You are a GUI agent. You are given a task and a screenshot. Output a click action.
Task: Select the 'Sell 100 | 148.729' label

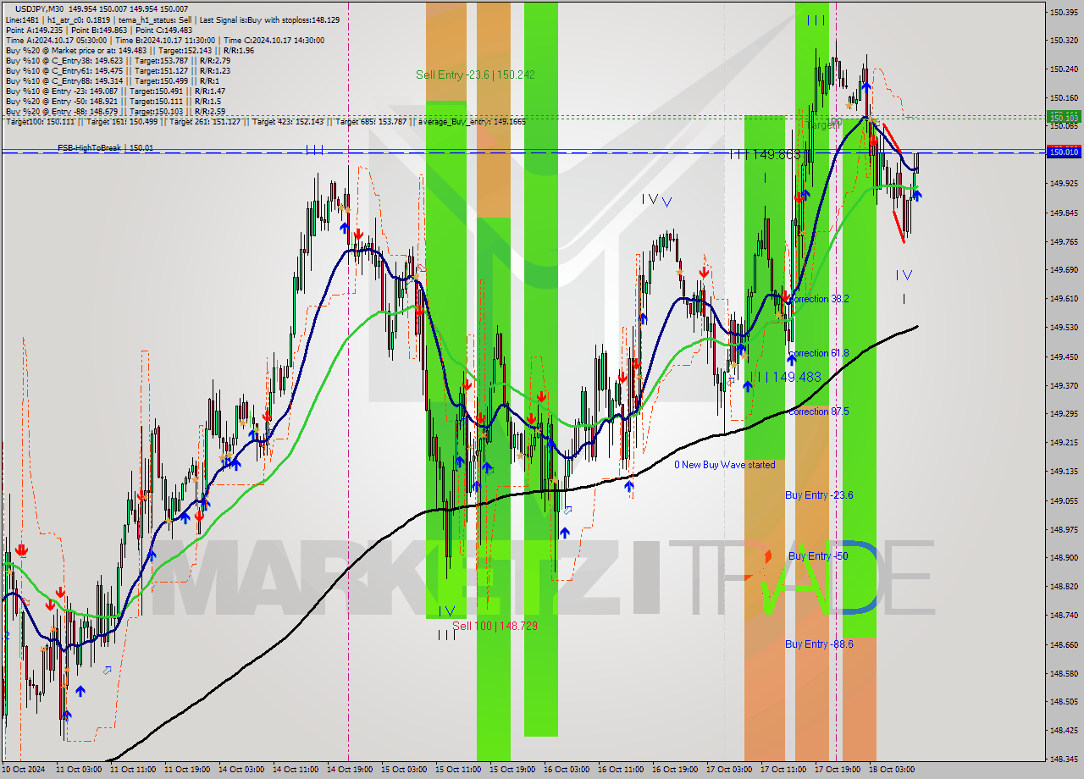point(495,626)
